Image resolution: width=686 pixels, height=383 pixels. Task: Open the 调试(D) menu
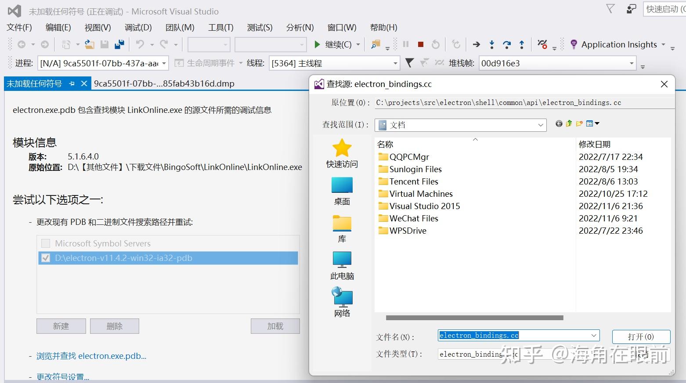point(138,27)
